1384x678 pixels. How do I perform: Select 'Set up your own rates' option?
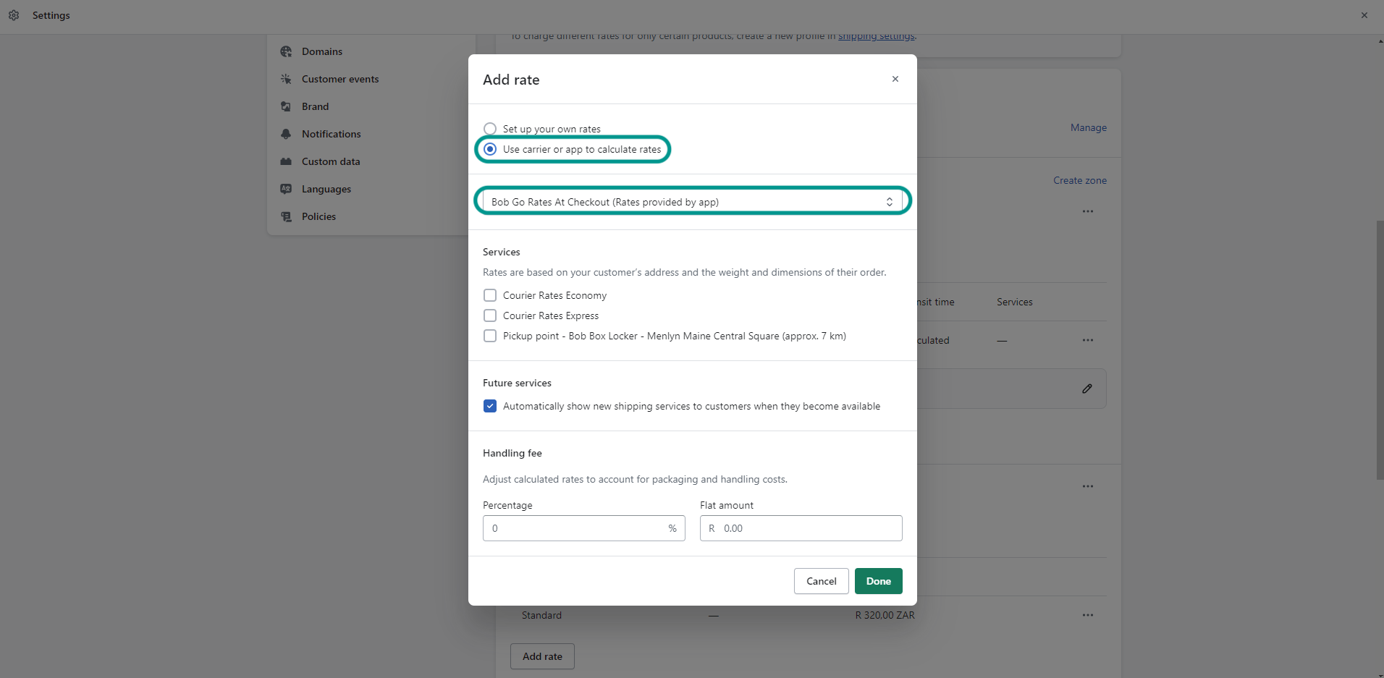(490, 129)
